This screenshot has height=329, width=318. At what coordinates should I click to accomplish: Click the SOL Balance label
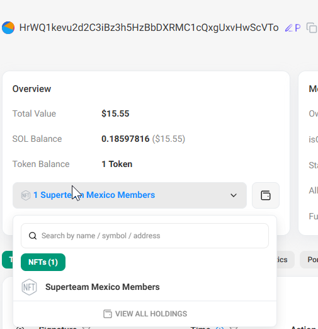37,139
